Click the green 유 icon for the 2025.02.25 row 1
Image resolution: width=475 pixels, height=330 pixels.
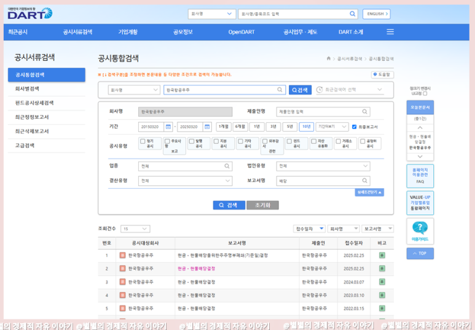382,255
